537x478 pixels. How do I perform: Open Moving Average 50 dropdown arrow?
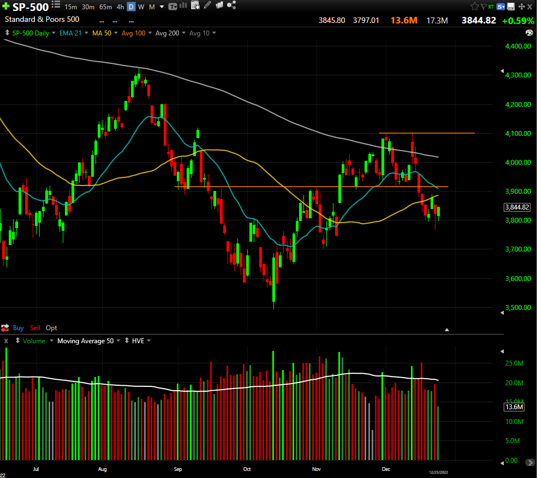pos(118,340)
